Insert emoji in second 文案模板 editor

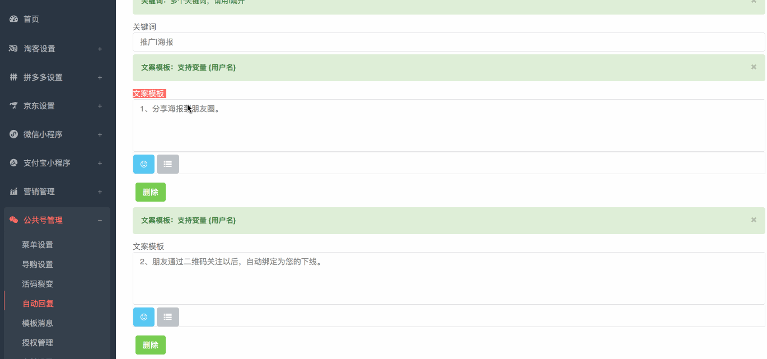pyautogui.click(x=144, y=317)
